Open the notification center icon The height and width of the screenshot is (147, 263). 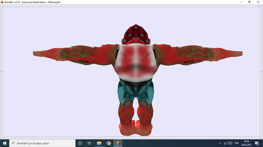[x=257, y=143]
